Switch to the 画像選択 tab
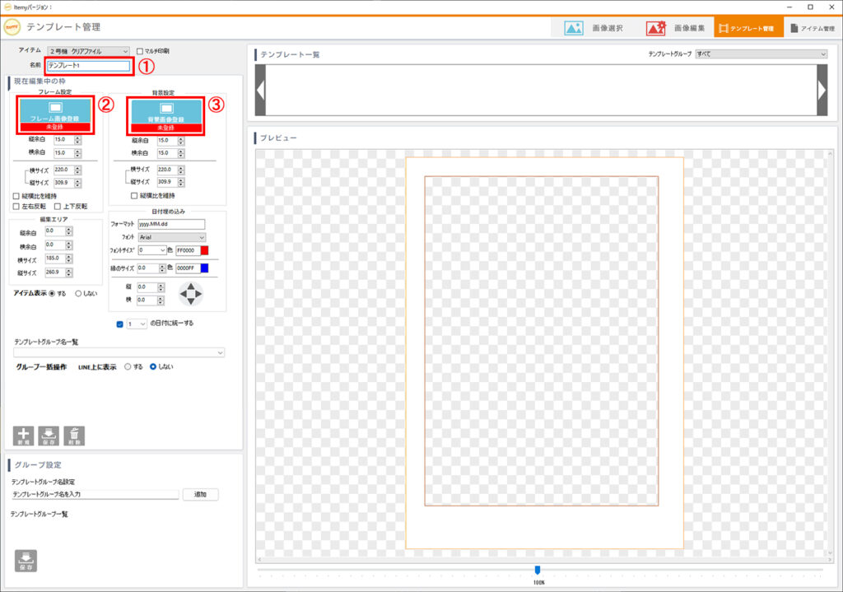Screen dimensions: 843x592 [594, 28]
